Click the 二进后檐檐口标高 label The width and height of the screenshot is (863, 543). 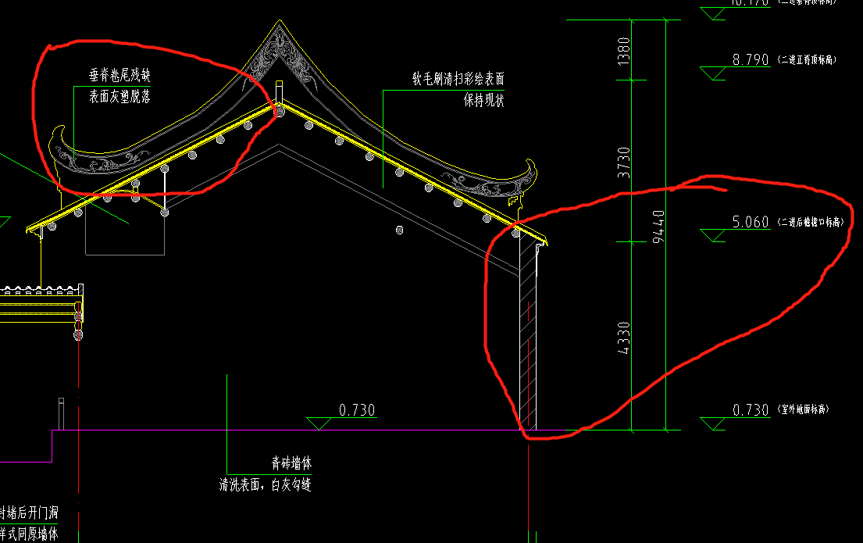pos(811,222)
